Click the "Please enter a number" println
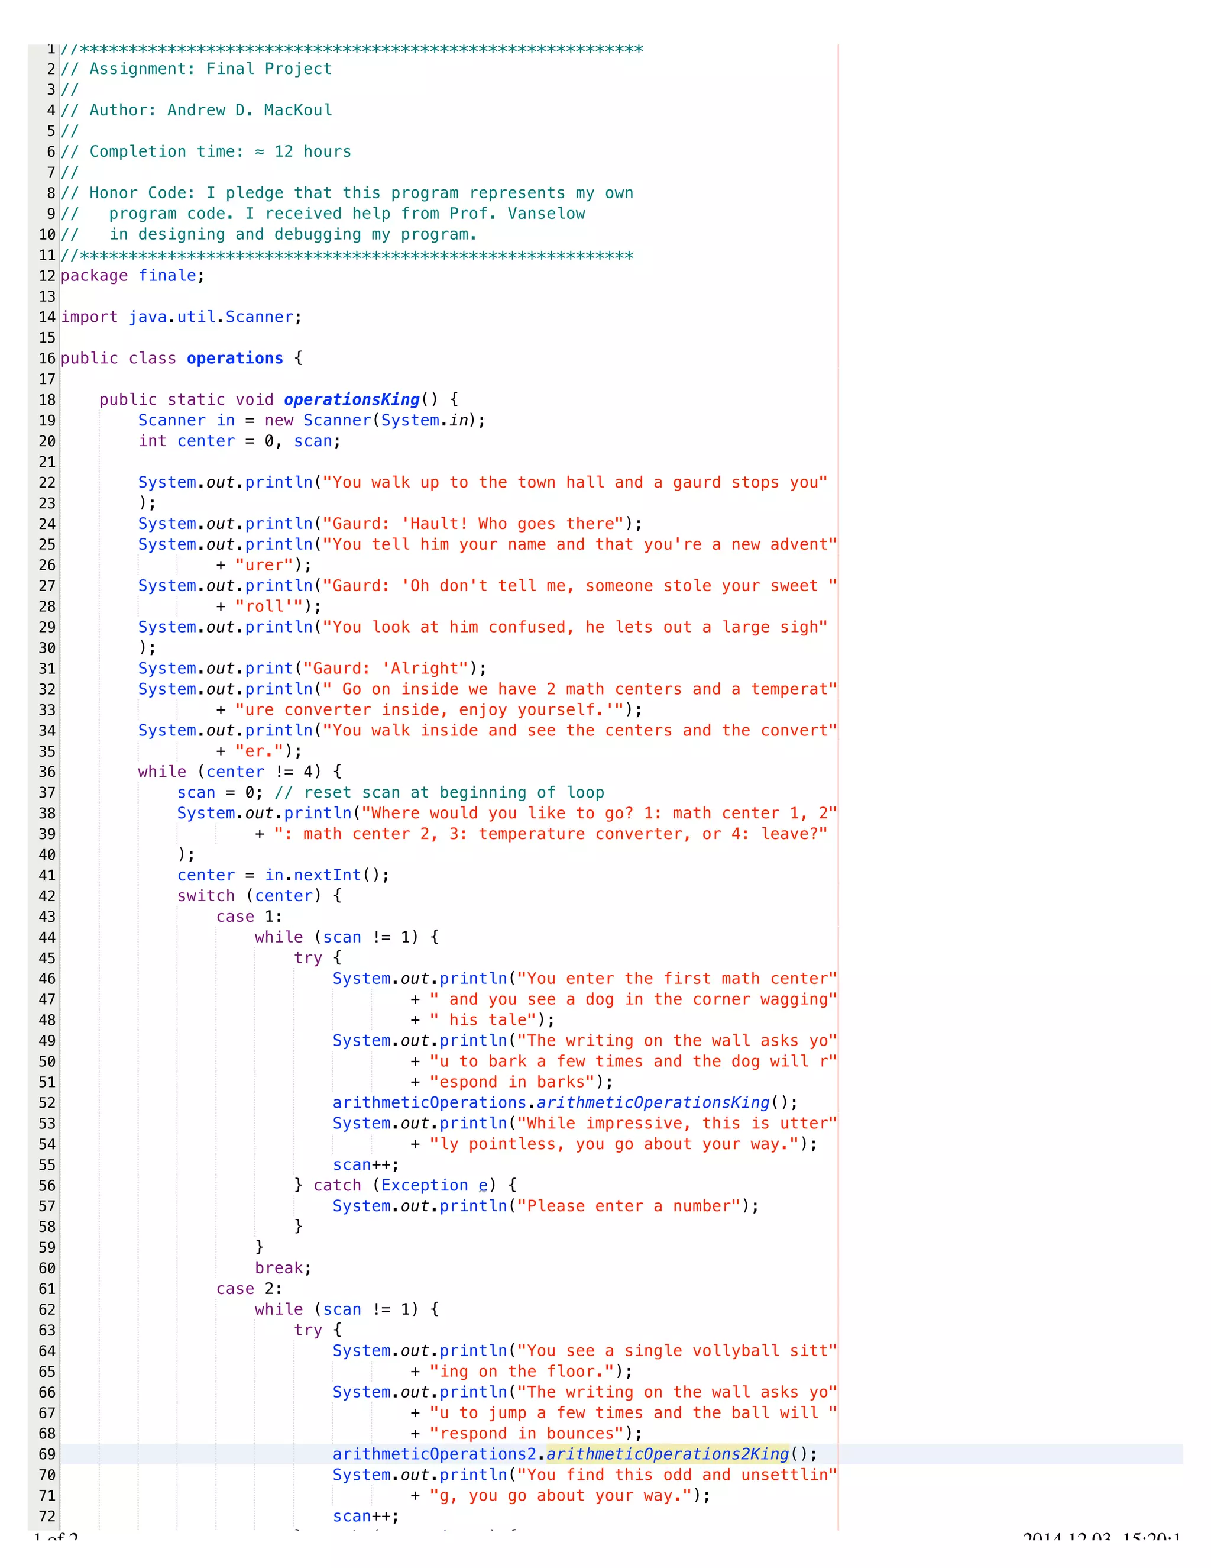This screenshot has width=1211, height=1568. [545, 1206]
